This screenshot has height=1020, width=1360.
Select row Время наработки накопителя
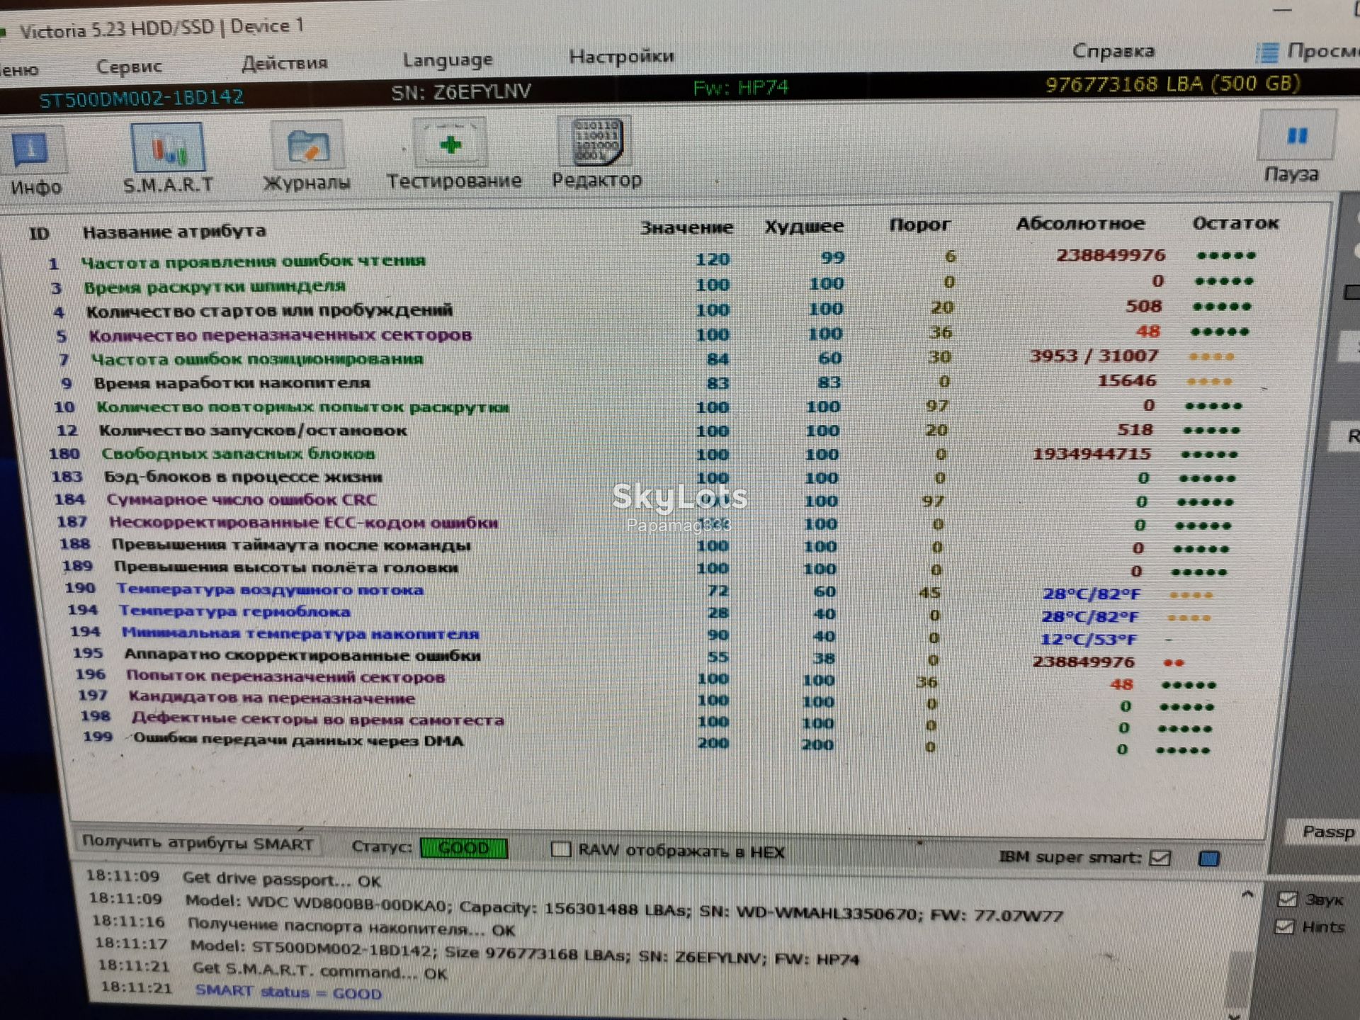click(645, 382)
